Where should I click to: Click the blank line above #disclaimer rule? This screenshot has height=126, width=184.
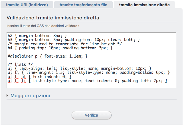click(91, 52)
